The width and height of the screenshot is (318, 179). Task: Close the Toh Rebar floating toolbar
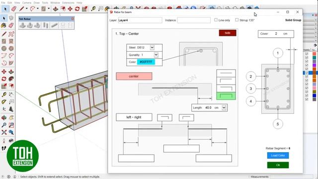[73, 19]
